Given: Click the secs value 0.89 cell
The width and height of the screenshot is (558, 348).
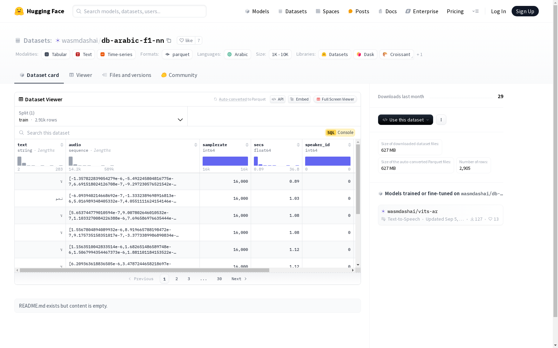Looking at the screenshot, I should (277, 181).
